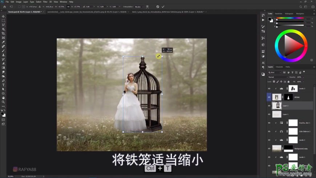Select the Zoom tool

[3, 102]
